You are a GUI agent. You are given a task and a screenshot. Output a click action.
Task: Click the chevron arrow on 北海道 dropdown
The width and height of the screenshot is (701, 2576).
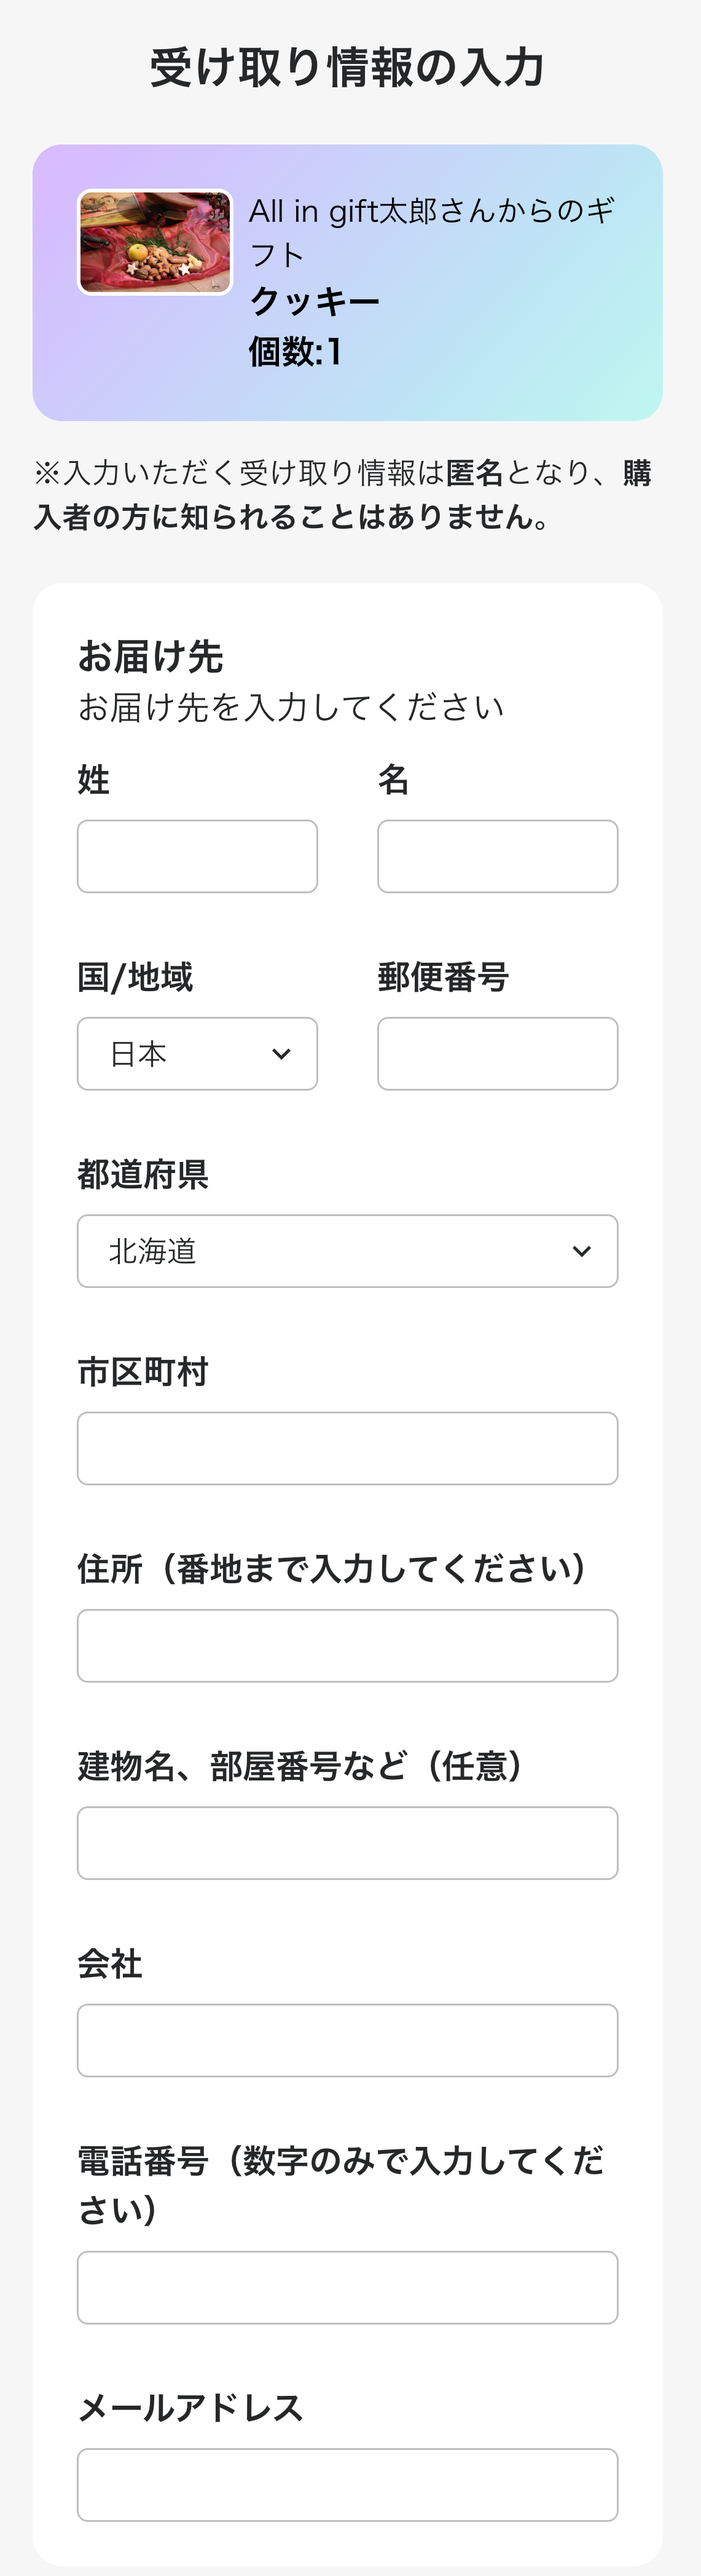pyautogui.click(x=581, y=1251)
